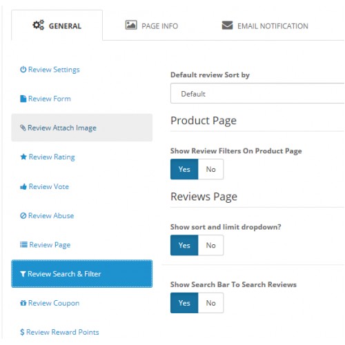Open the Email Notification tab
345x345 pixels.
(x=265, y=26)
